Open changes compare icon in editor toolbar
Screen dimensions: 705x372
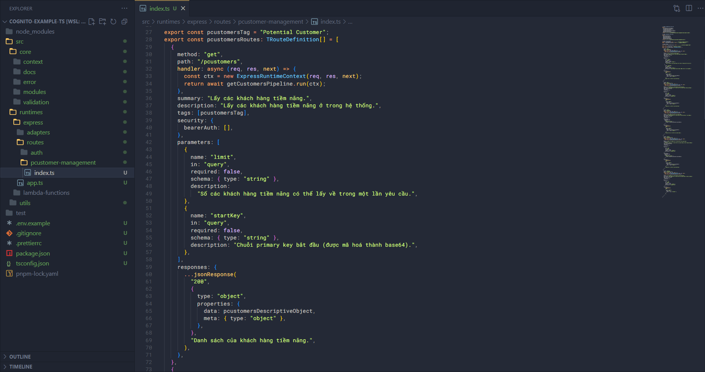coord(677,8)
